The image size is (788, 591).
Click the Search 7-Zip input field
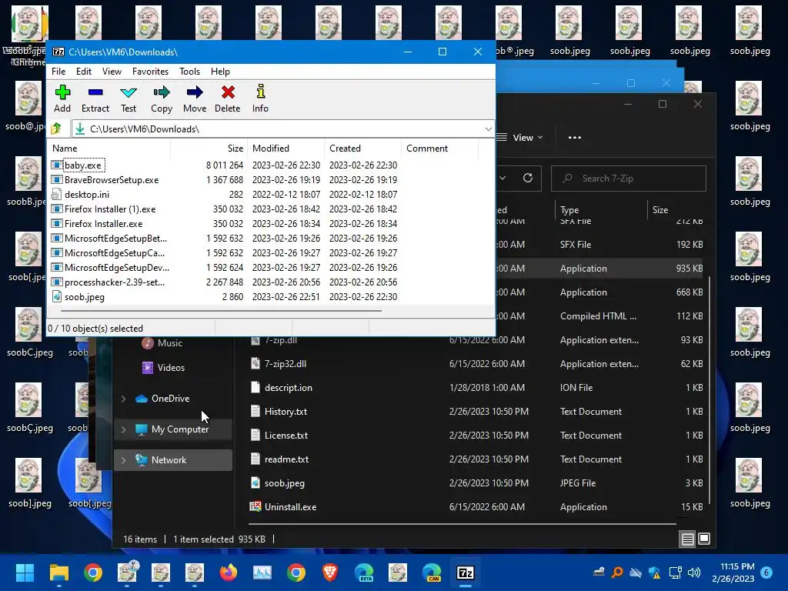pos(629,179)
